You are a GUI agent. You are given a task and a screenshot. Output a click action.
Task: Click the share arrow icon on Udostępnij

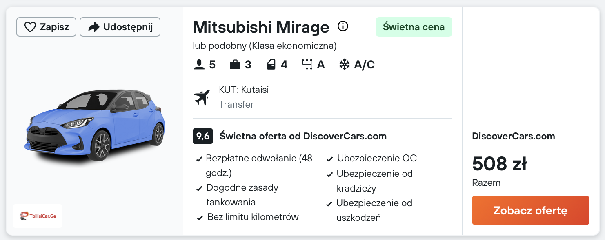[x=94, y=27]
